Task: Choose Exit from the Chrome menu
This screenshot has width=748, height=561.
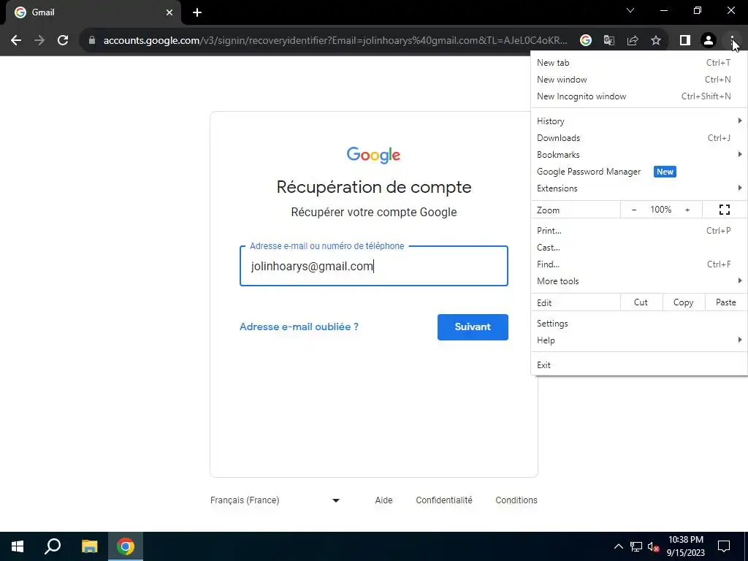Action: tap(638, 365)
